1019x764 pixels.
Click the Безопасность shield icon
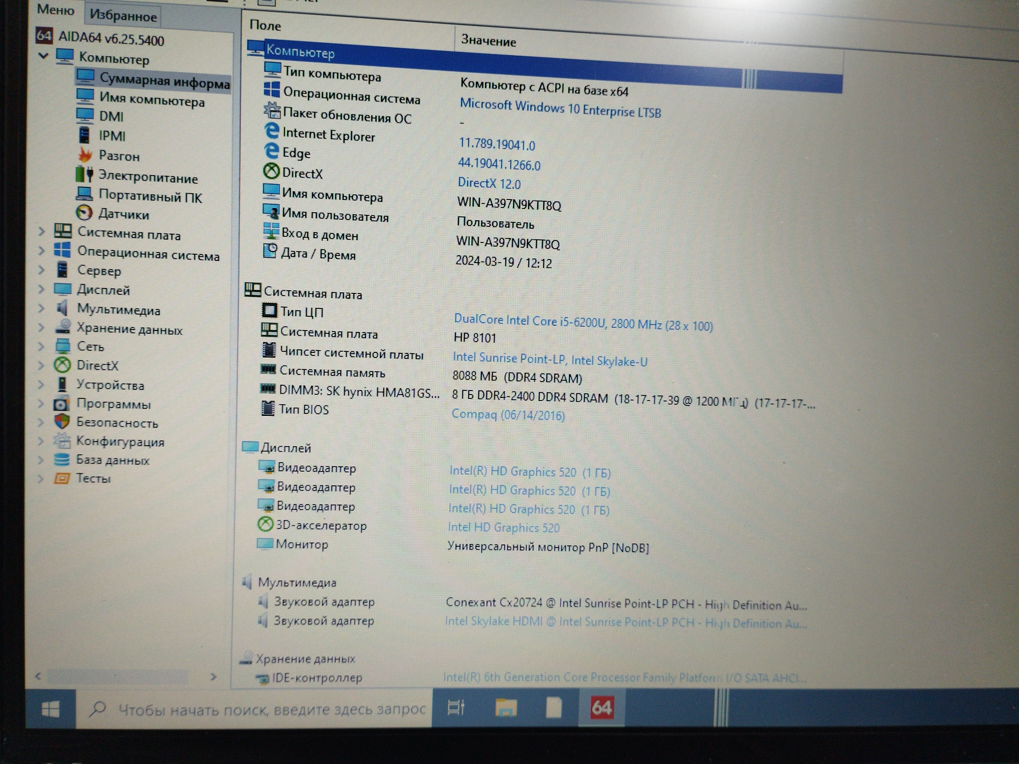(x=62, y=422)
